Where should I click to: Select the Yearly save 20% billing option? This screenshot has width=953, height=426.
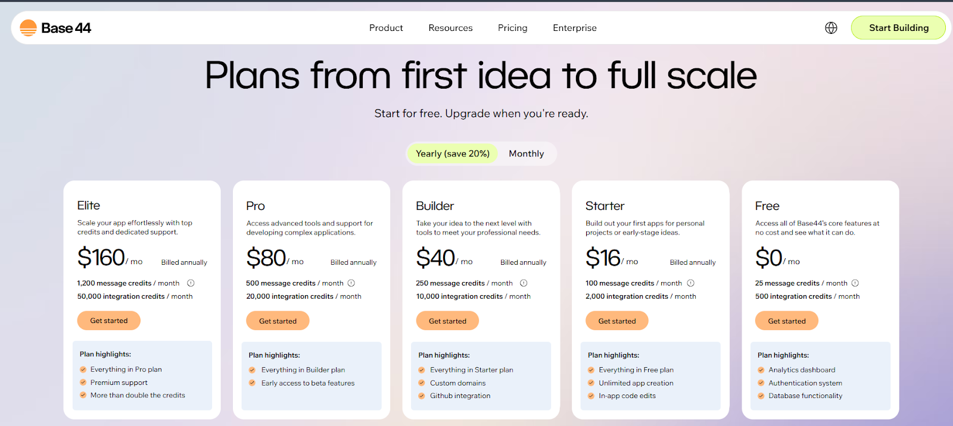coord(453,154)
